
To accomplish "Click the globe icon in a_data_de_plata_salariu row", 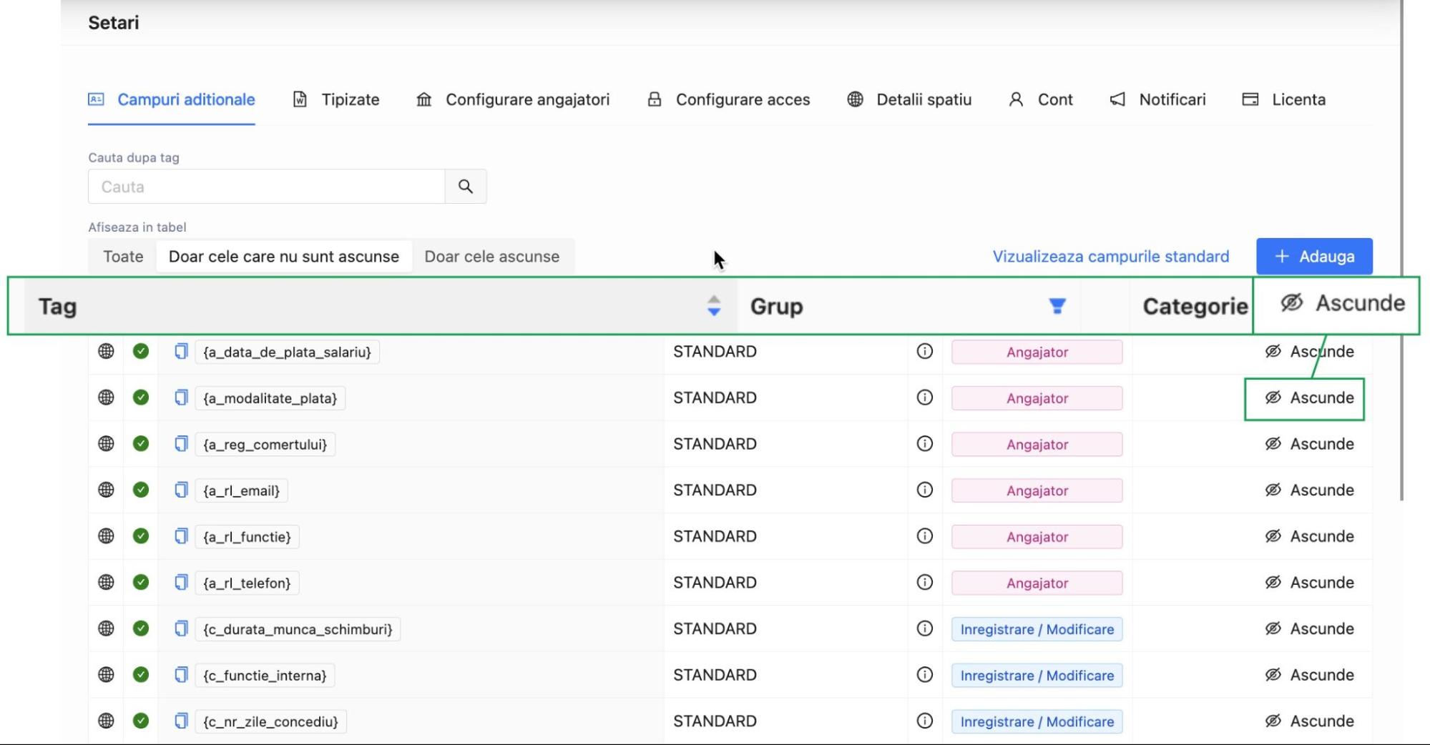I will pos(106,351).
